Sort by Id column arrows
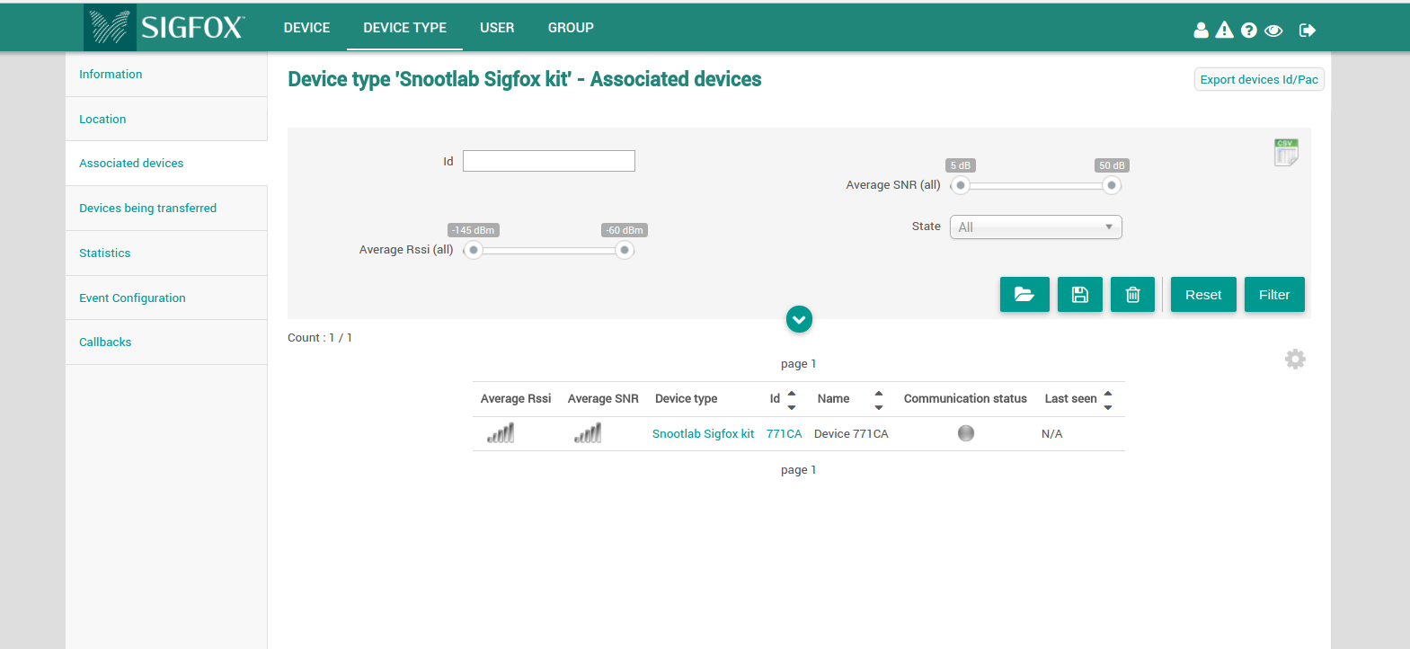The image size is (1410, 649). click(x=792, y=400)
